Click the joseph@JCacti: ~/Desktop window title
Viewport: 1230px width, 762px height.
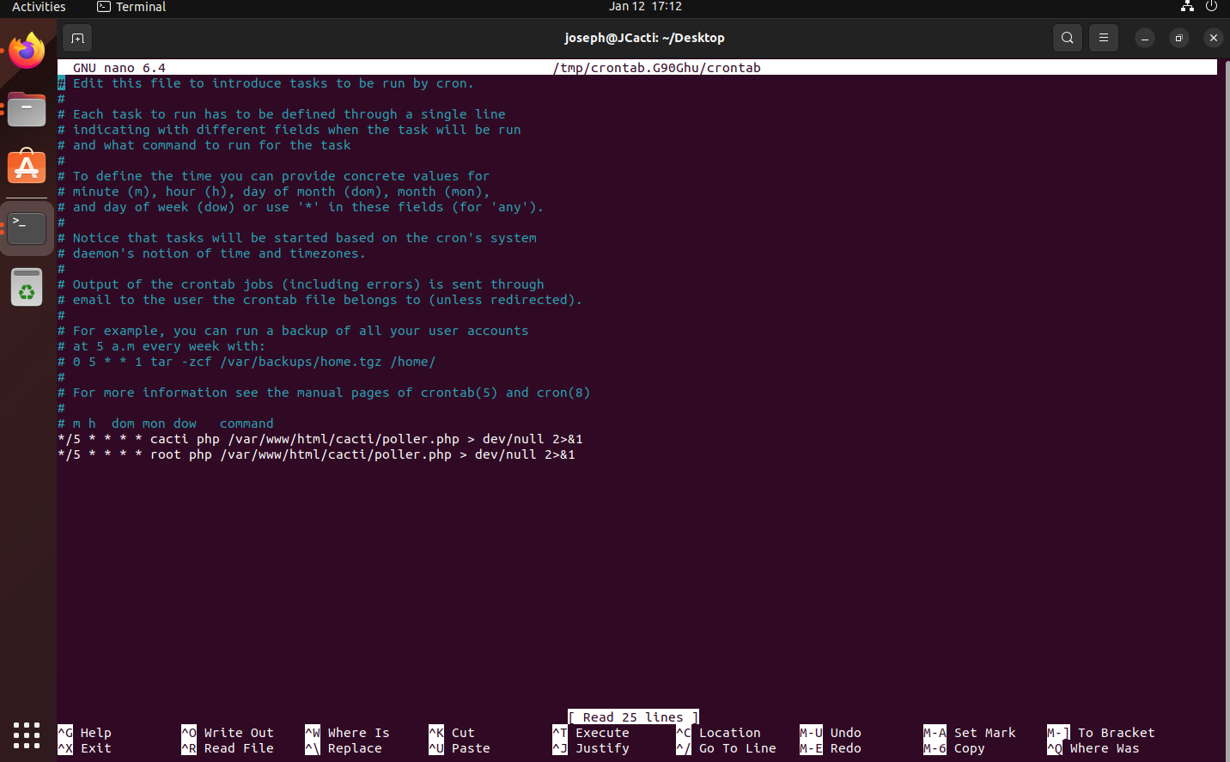[x=645, y=38]
